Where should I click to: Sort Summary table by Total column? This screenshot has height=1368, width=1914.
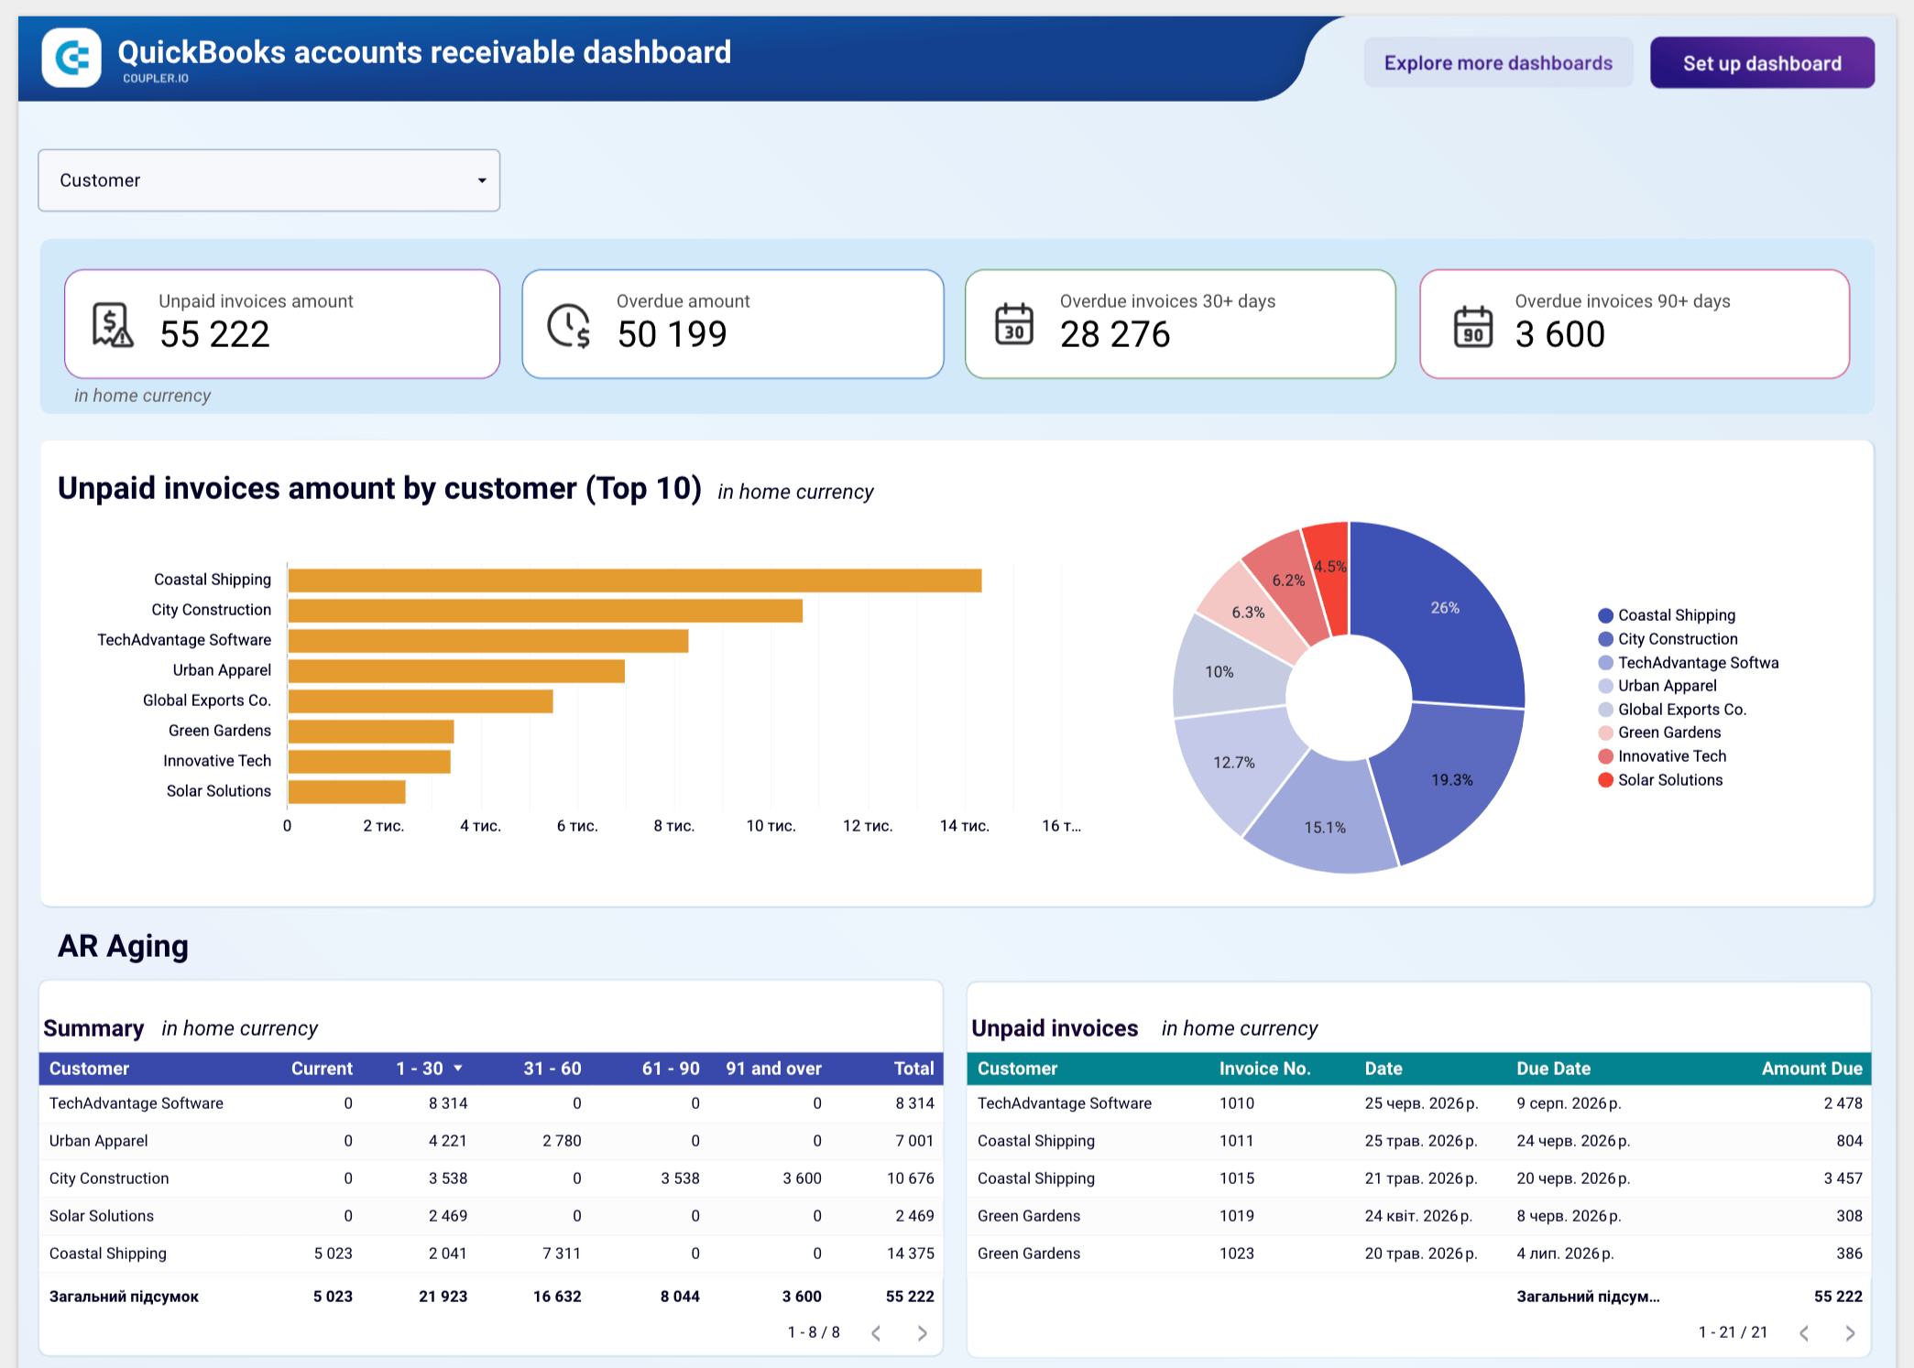tap(913, 1069)
